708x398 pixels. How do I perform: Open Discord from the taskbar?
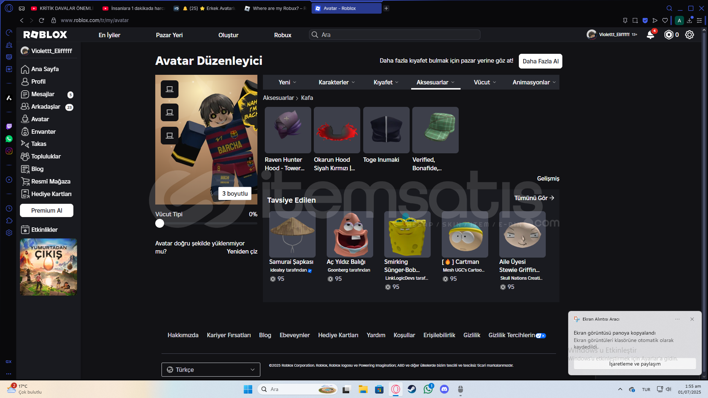pos(444,389)
